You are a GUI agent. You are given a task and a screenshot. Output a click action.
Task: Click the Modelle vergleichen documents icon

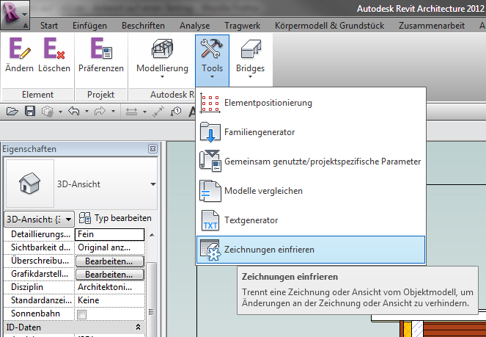point(210,191)
